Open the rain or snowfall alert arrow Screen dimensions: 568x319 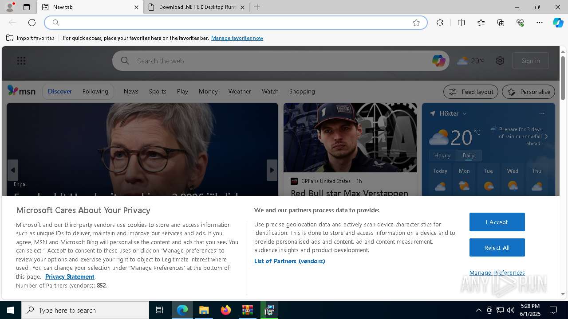click(546, 136)
